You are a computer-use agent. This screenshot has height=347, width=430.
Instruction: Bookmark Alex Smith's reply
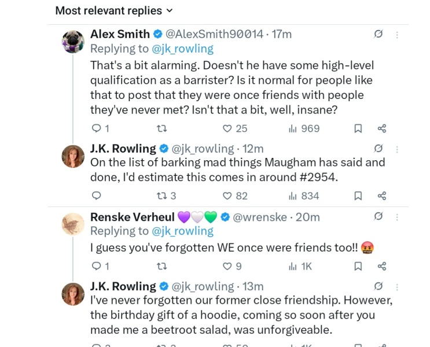coord(358,128)
